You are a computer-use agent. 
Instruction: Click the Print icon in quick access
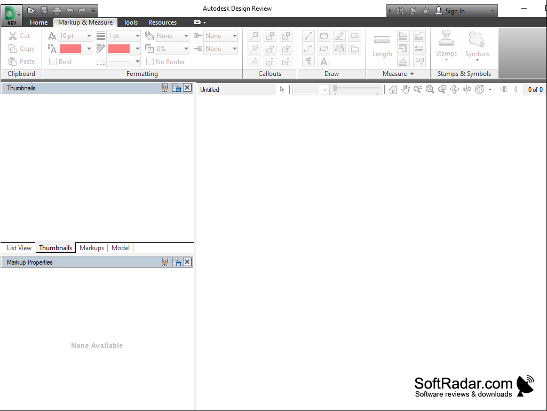pyautogui.click(x=57, y=11)
